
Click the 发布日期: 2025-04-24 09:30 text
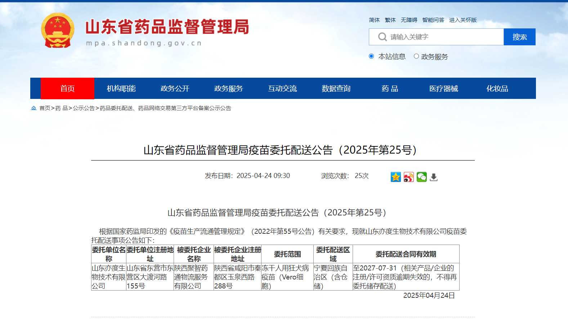pos(247,176)
